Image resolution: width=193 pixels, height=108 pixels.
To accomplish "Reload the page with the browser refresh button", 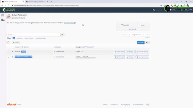I will 9,5.
